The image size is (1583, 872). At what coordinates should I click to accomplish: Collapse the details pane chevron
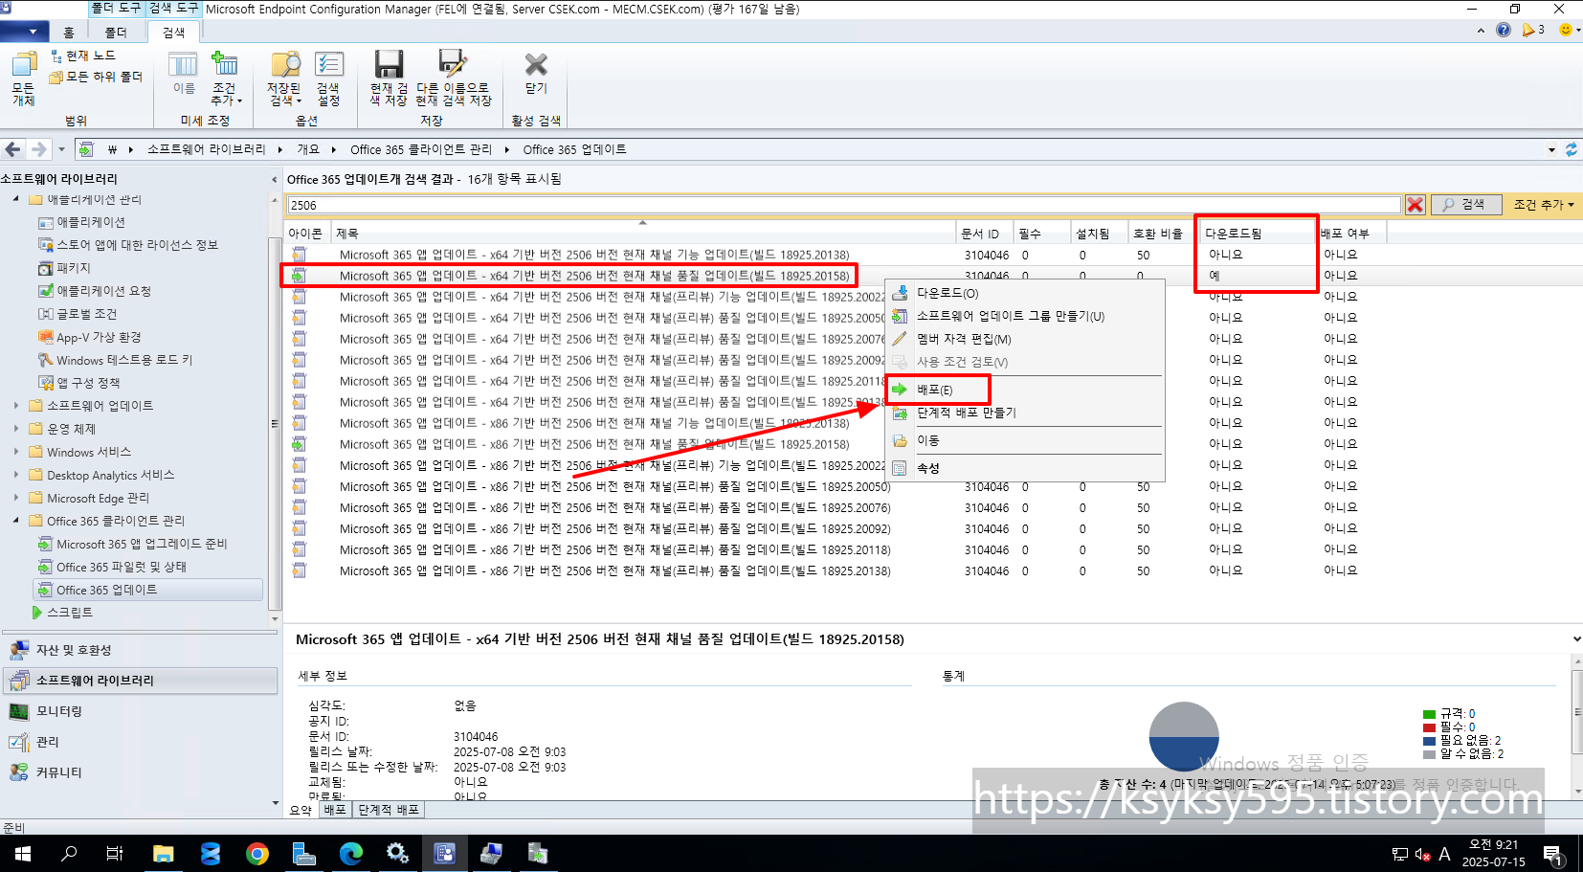pos(1576,638)
